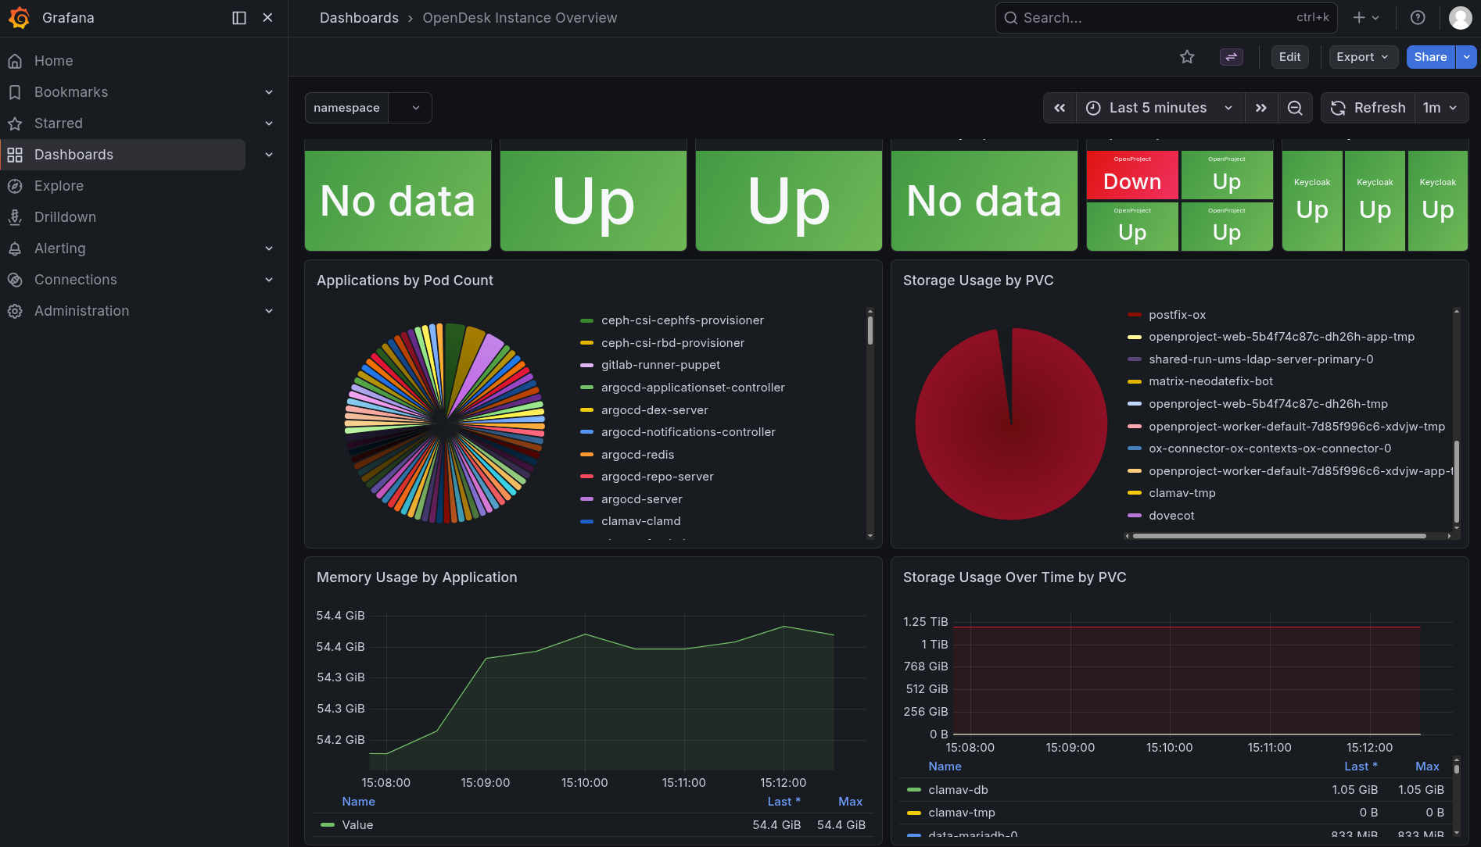Toggle postfix-ox series in PVC legend
Screen dimensions: 1481x847
click(1177, 315)
